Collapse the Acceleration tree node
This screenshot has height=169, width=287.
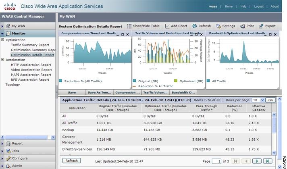pyautogui.click(x=2, y=60)
